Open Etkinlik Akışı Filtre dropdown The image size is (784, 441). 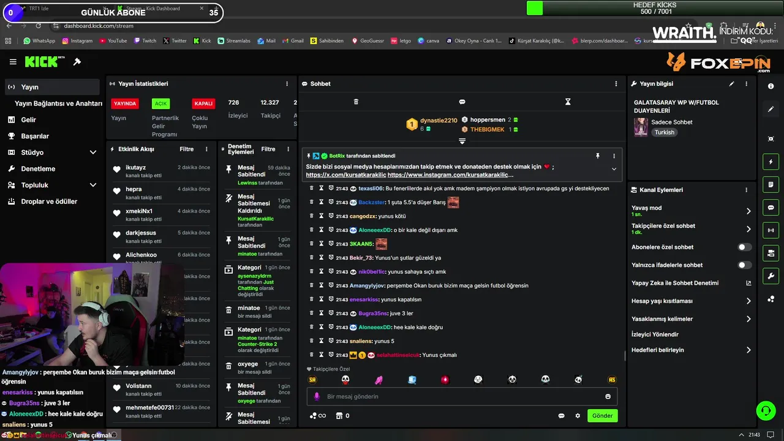(x=186, y=149)
